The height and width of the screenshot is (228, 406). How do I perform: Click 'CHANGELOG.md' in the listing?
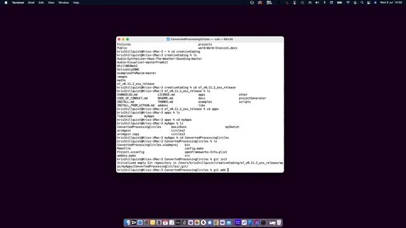coord(127,94)
